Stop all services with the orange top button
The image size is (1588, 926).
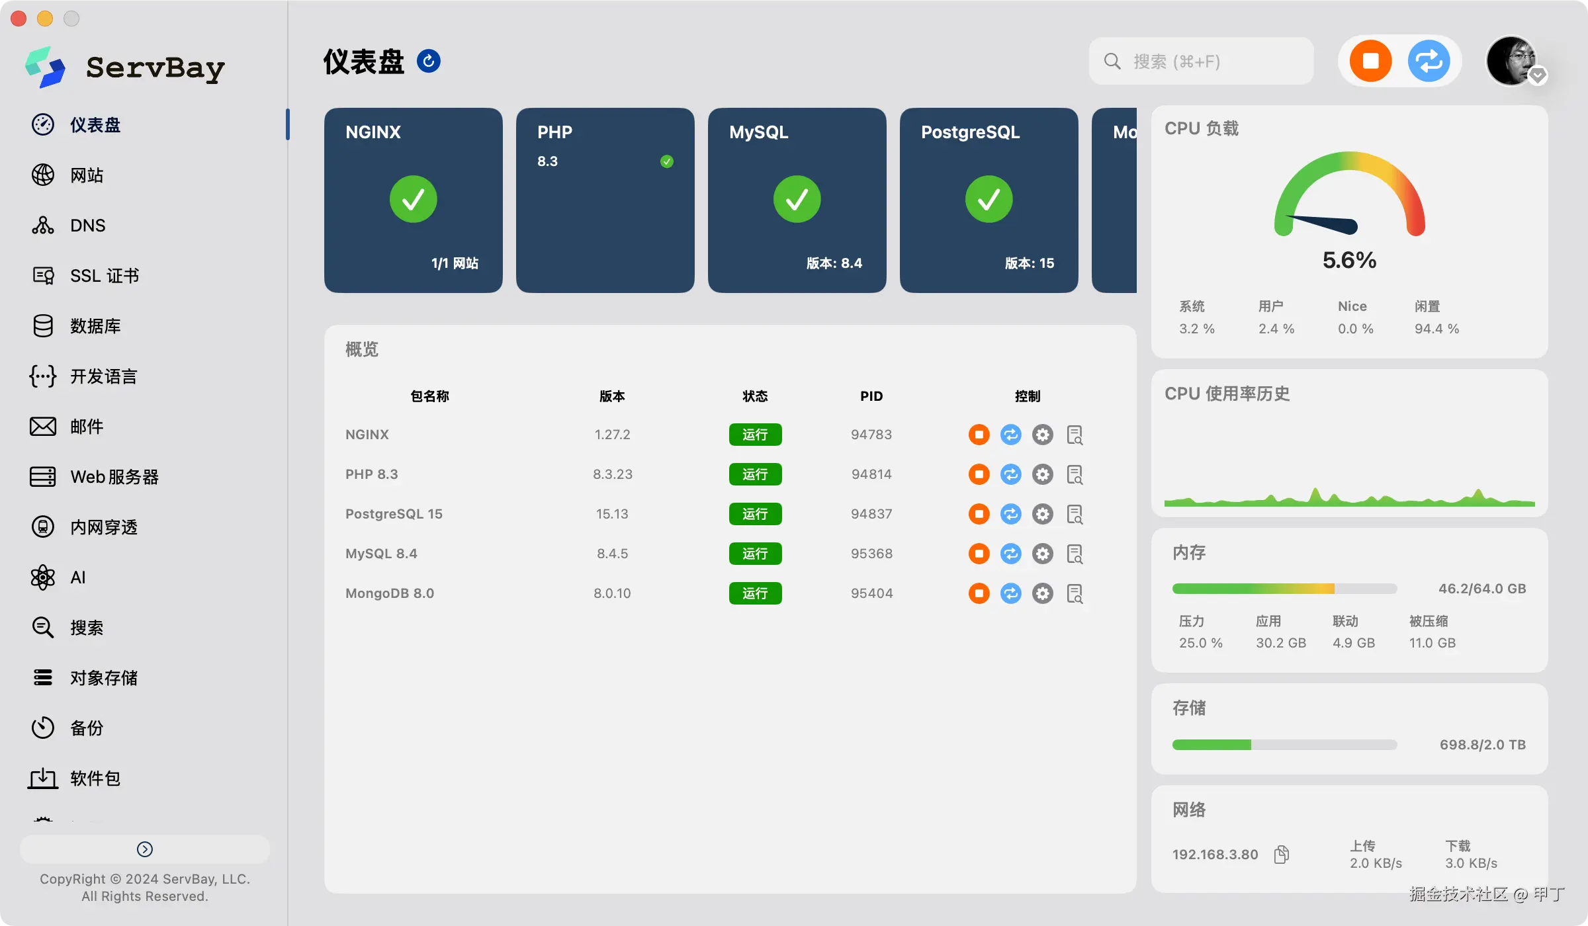click(1370, 61)
